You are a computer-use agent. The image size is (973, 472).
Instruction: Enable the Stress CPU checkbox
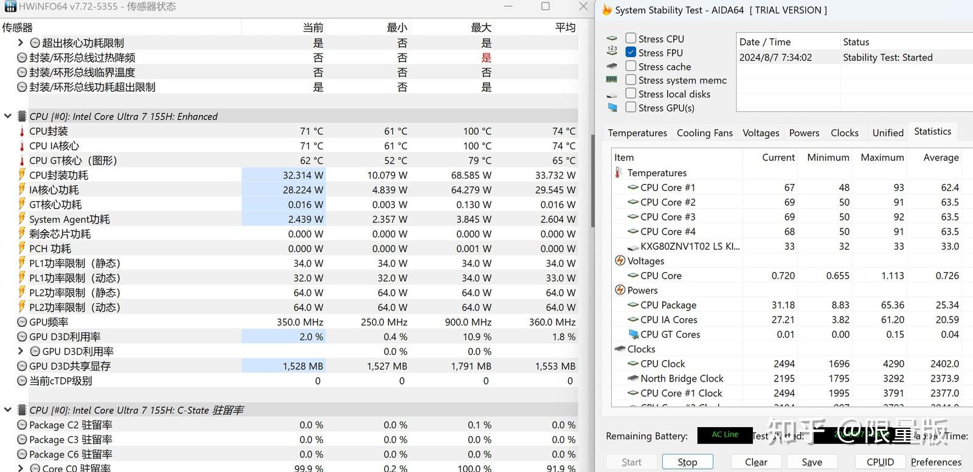point(631,38)
